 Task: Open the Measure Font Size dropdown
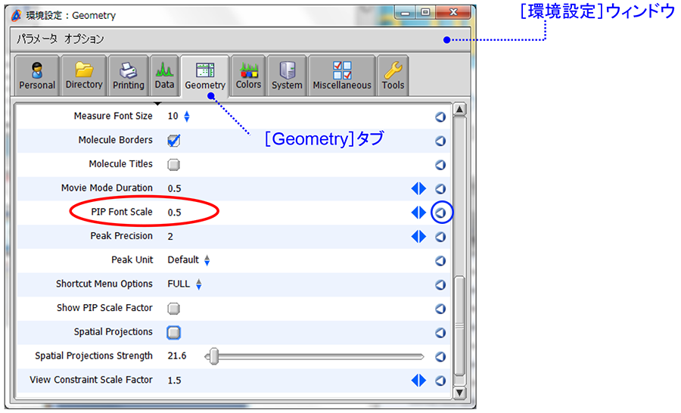(x=187, y=116)
